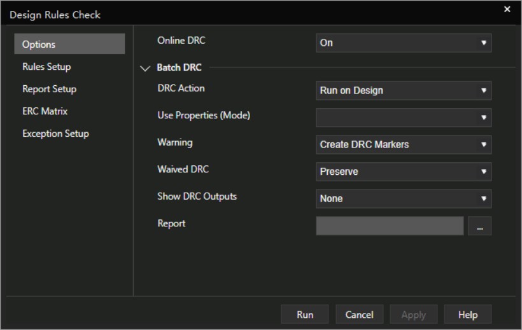Browse for report file with ellipsis button
The image size is (522, 330).
(x=479, y=226)
